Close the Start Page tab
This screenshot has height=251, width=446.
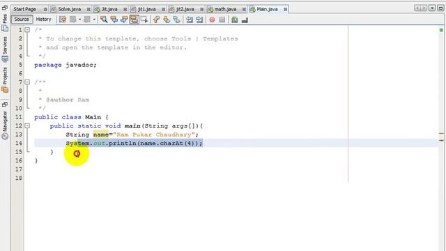pyautogui.click(x=45, y=9)
